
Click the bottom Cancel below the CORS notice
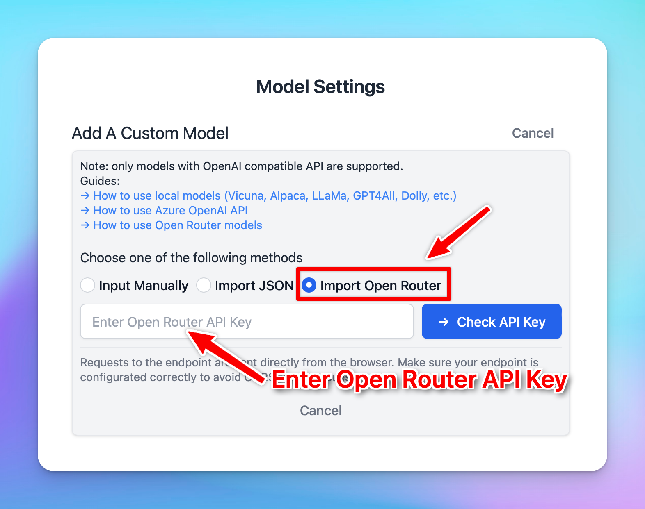click(320, 411)
